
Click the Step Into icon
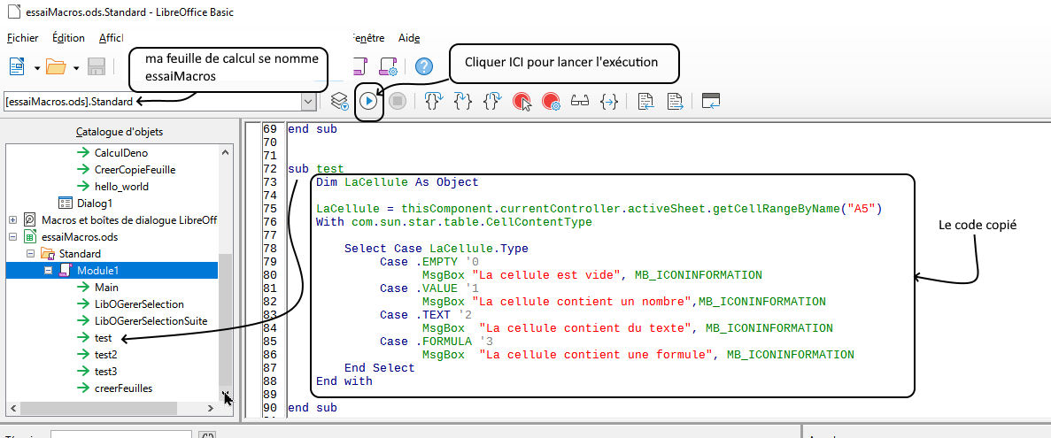(x=463, y=101)
